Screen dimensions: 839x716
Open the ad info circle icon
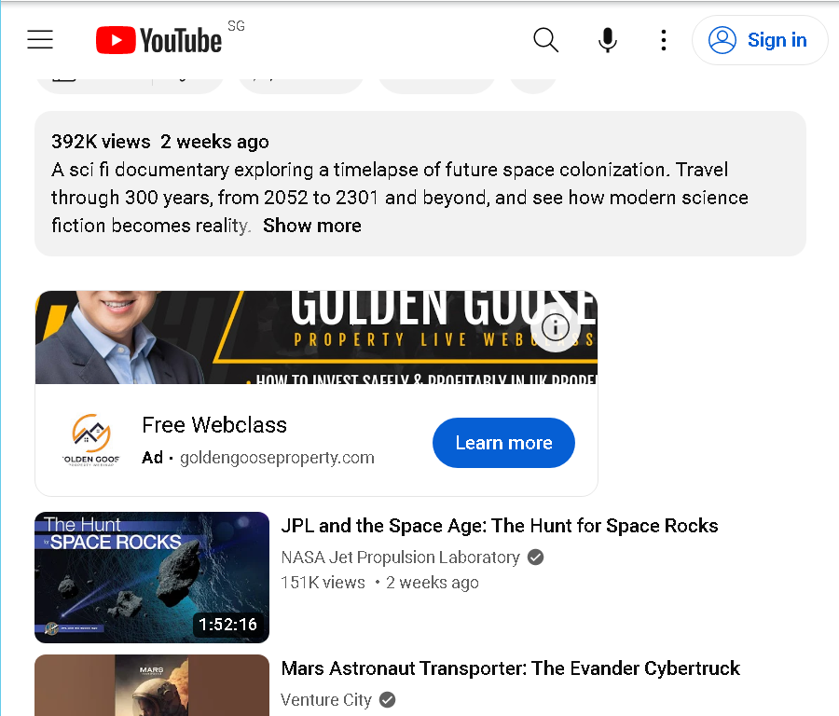click(556, 326)
